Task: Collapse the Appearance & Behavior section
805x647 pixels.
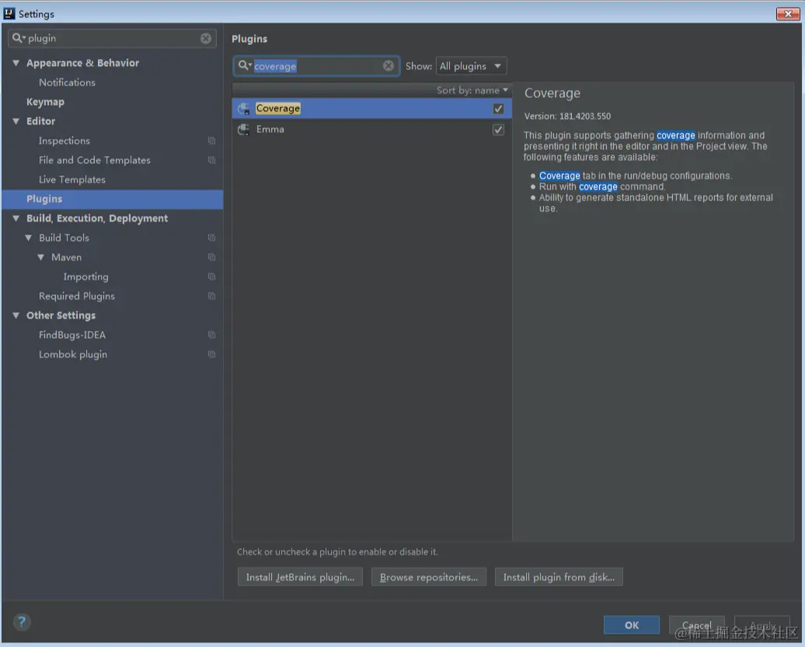Action: [16, 63]
